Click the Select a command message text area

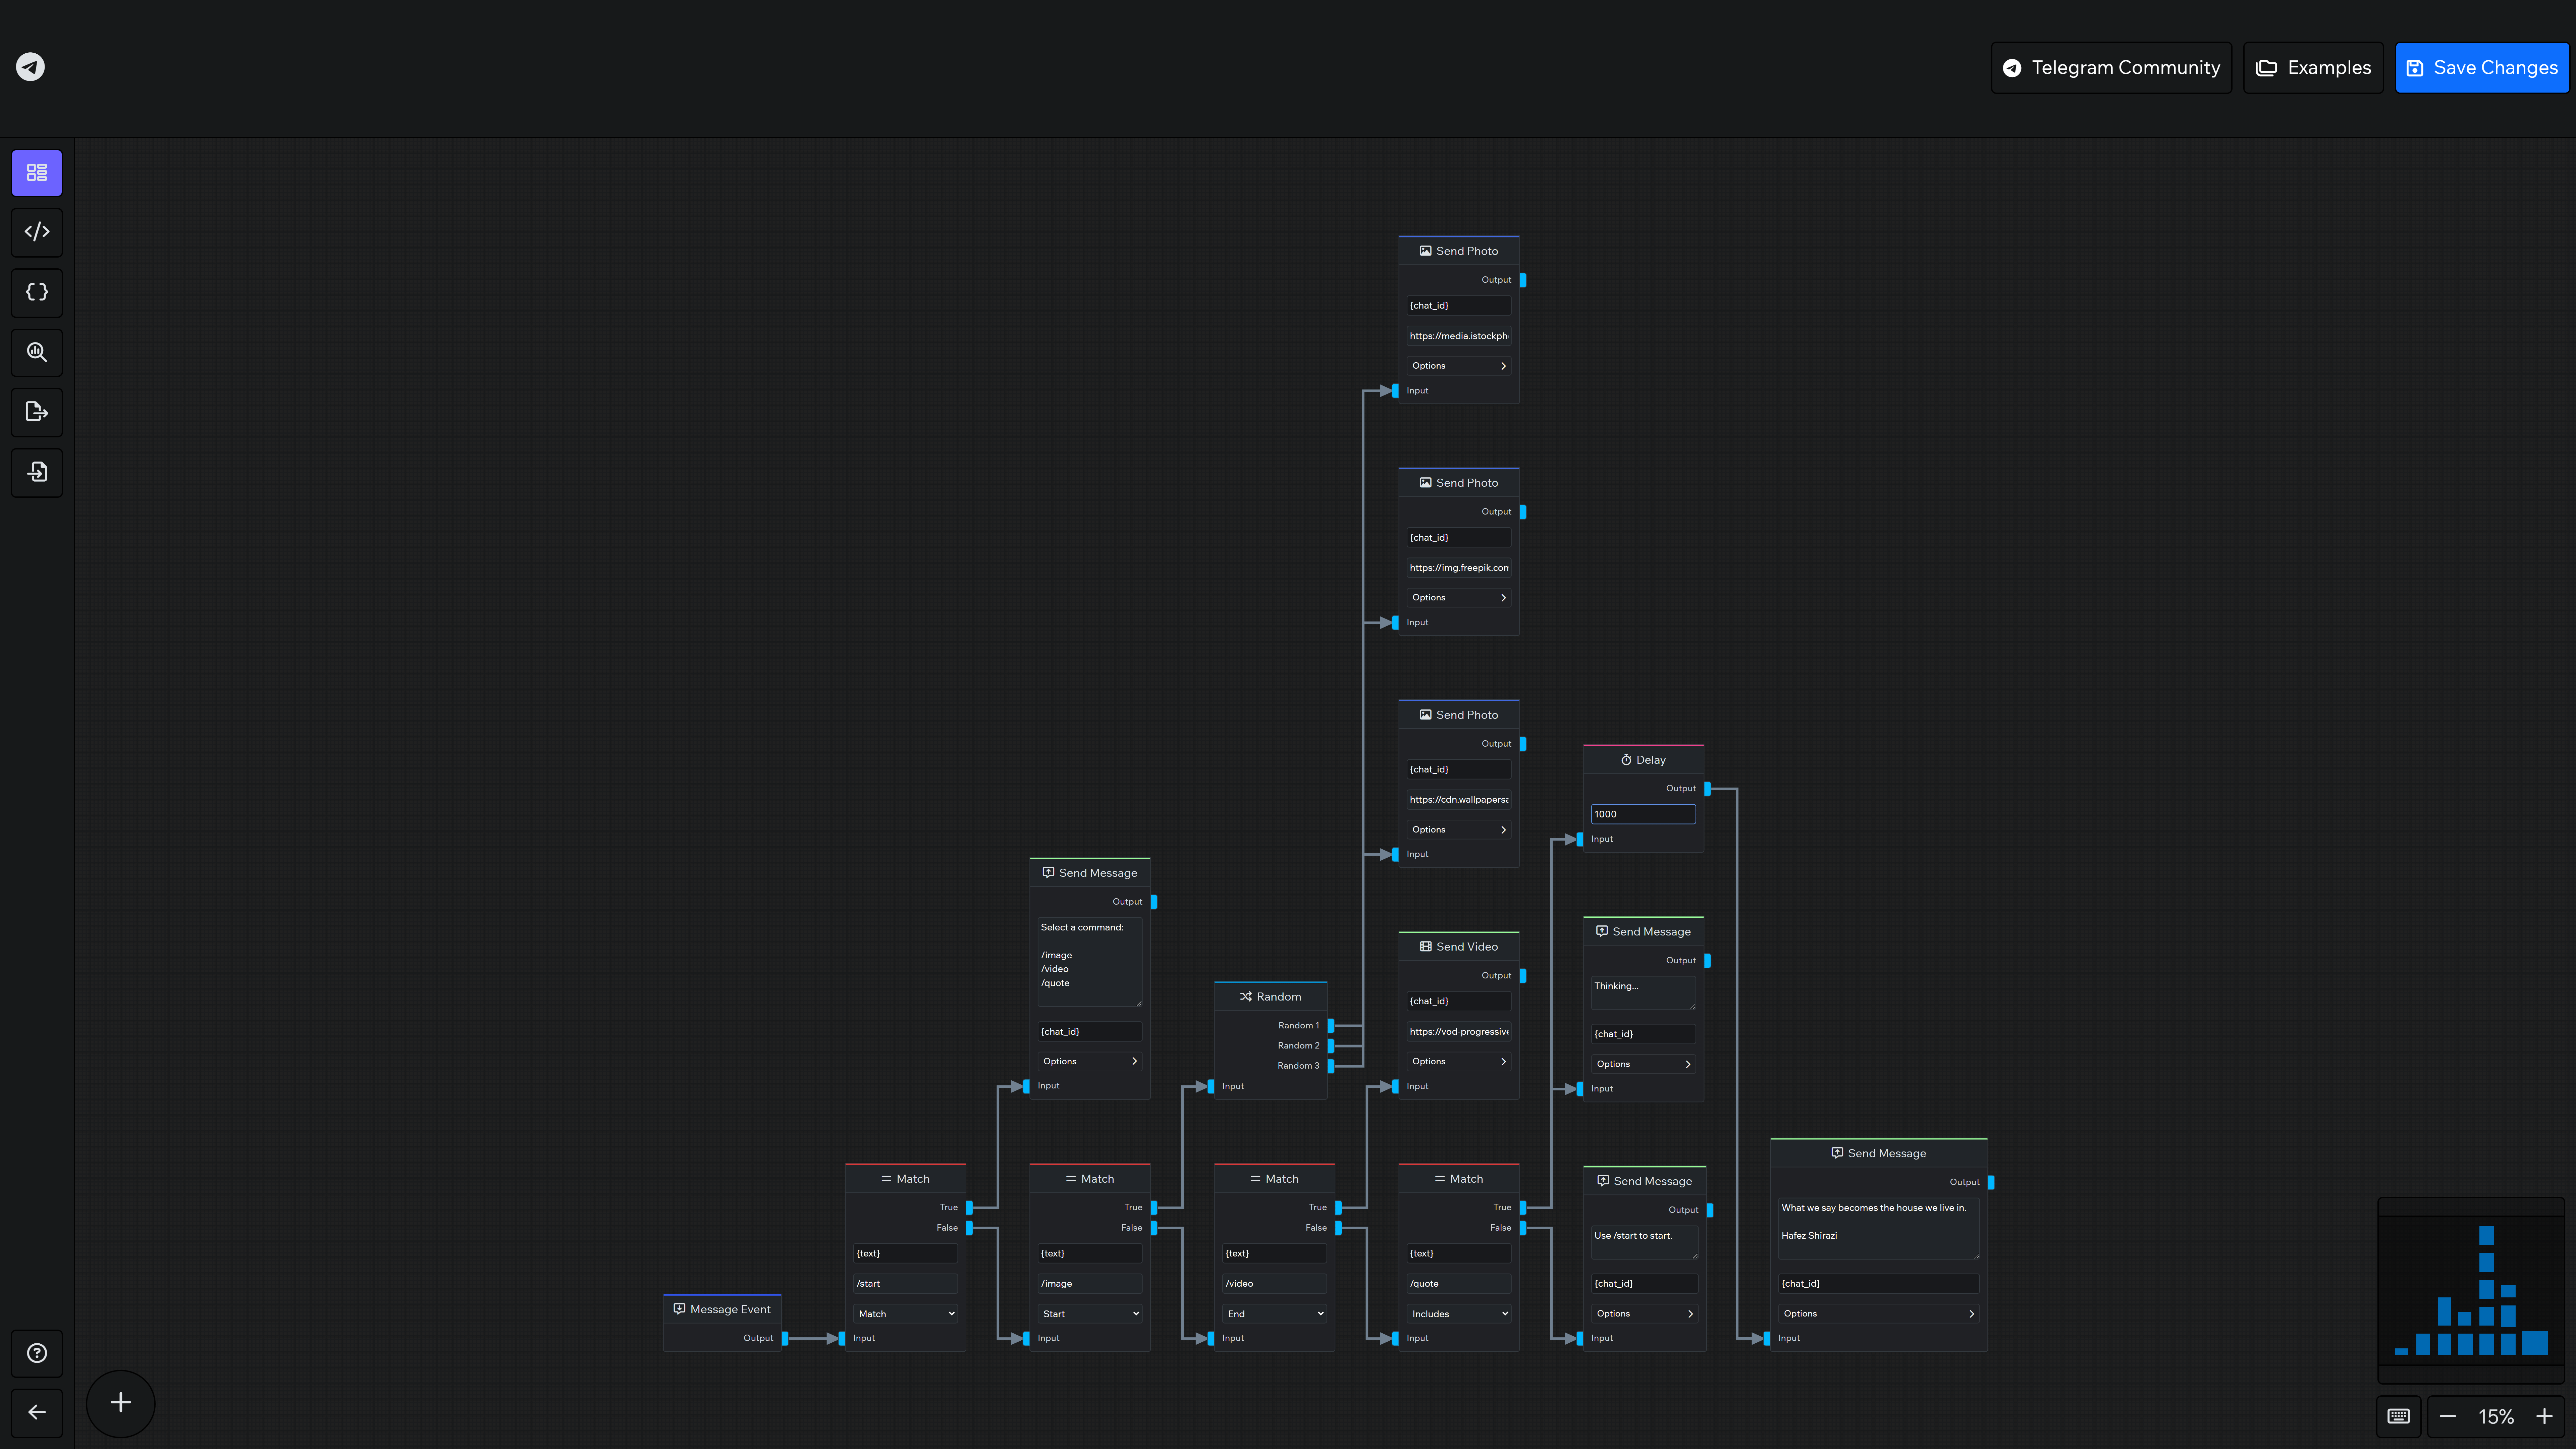tap(1090, 962)
